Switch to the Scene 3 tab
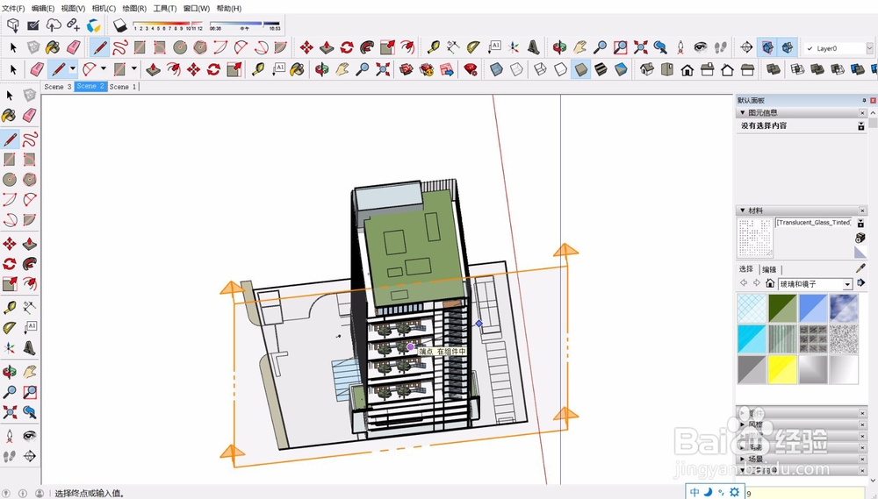Image resolution: width=878 pixels, height=499 pixels. [x=58, y=87]
